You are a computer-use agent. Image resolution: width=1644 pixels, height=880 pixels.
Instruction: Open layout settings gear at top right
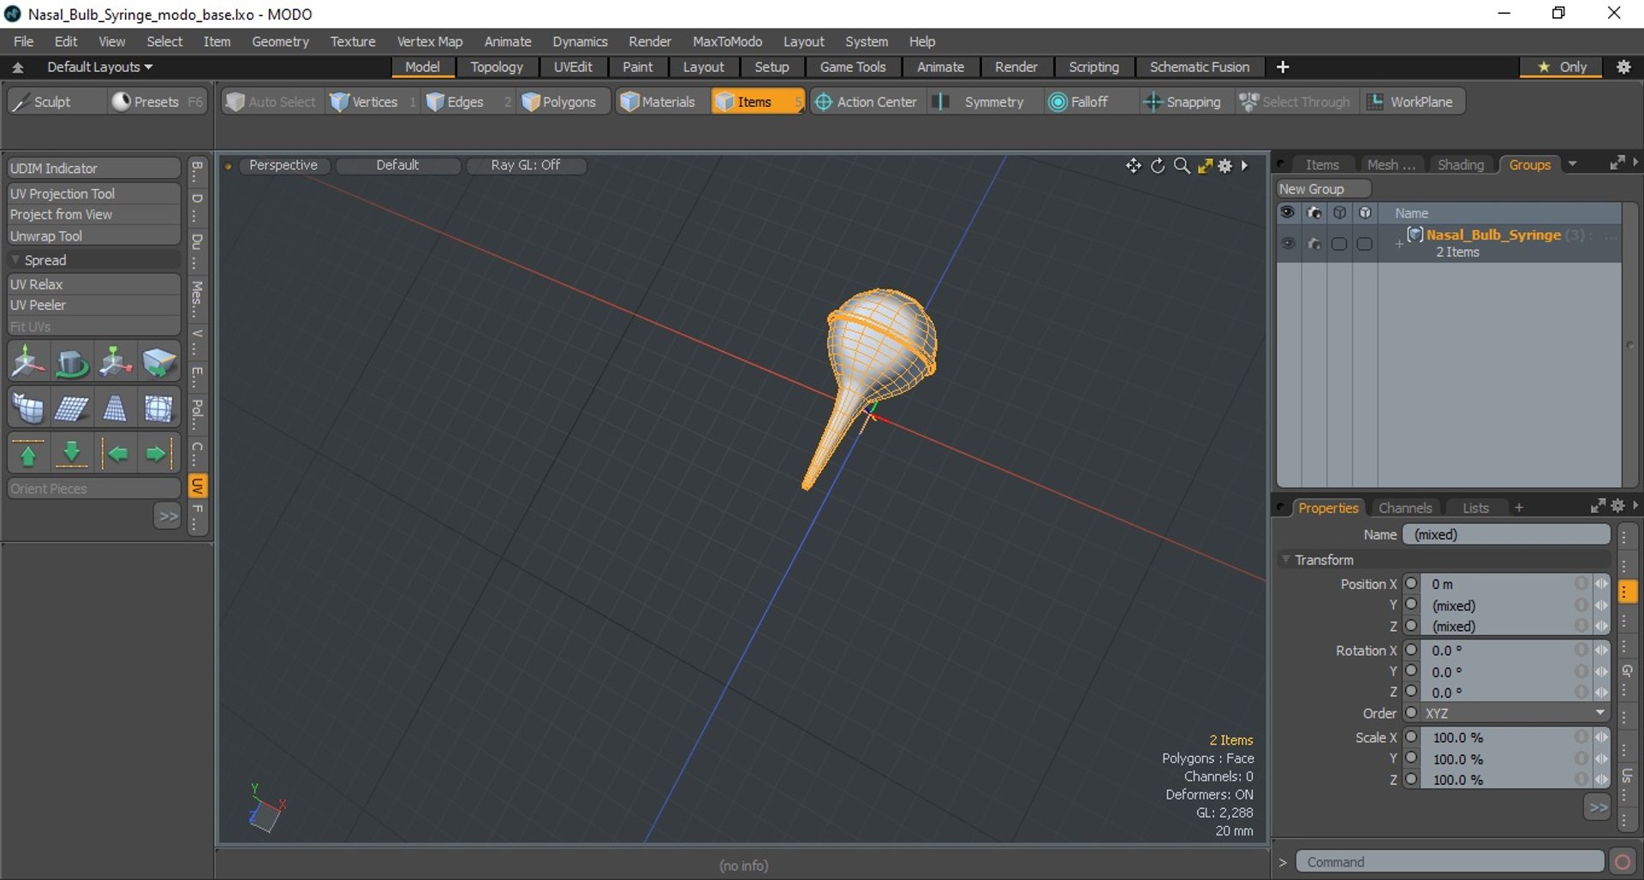click(1623, 67)
